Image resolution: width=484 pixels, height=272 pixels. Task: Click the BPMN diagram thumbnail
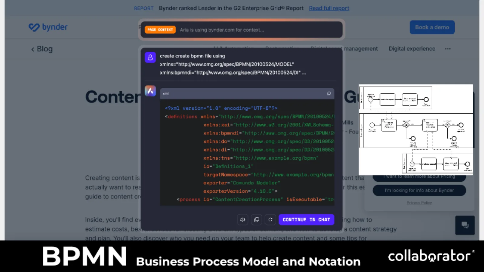pyautogui.click(x=416, y=129)
